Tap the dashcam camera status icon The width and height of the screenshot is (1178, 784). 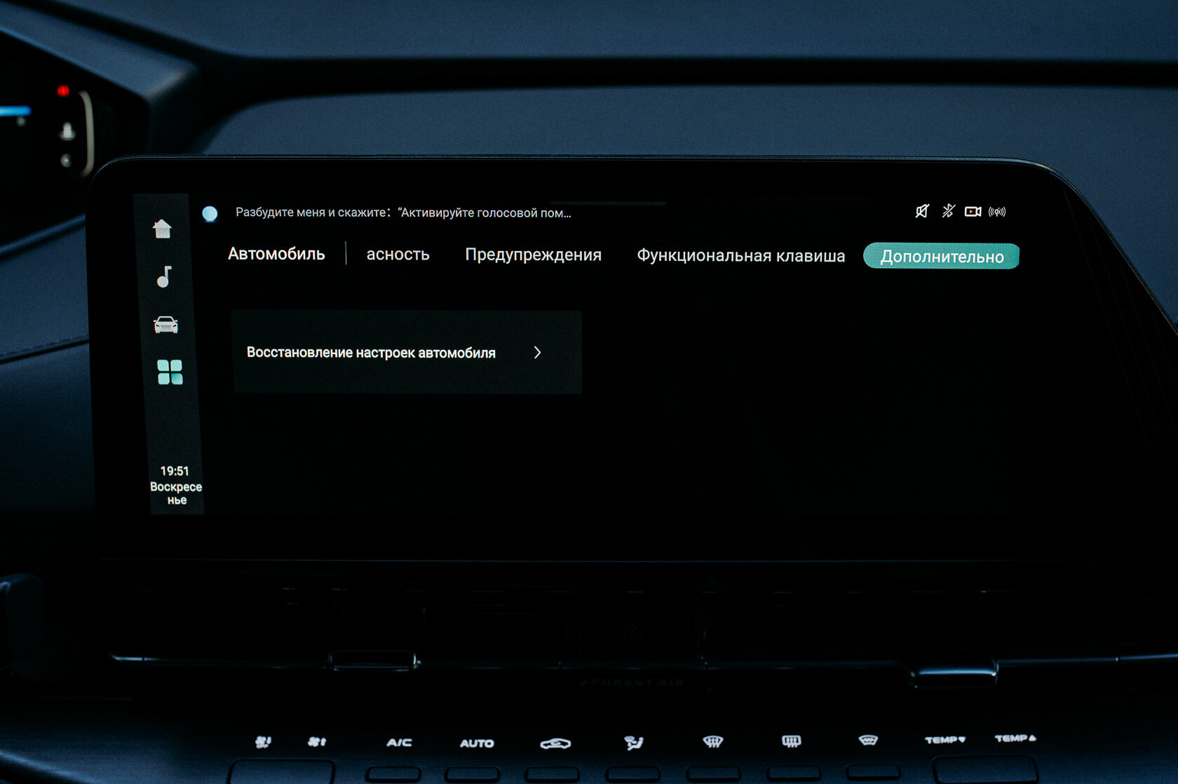tap(973, 211)
